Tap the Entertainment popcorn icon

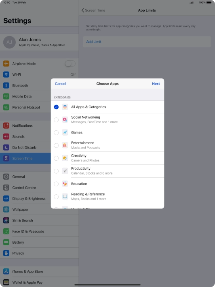click(65, 145)
